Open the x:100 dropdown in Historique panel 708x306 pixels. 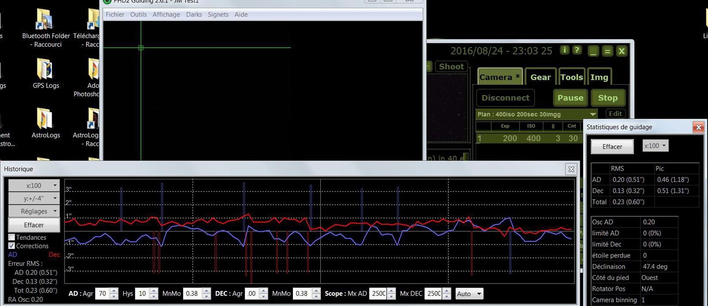34,185
